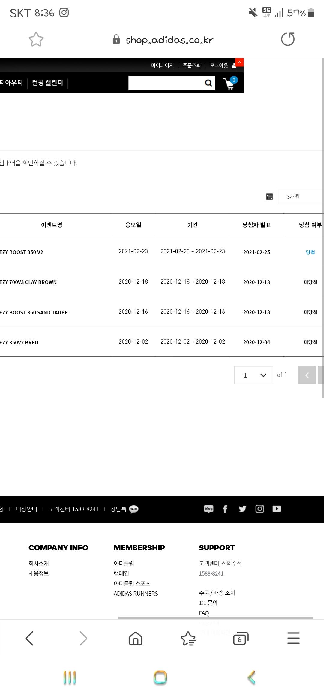
Task: Reload the page with refresh icon
Action: click(288, 39)
